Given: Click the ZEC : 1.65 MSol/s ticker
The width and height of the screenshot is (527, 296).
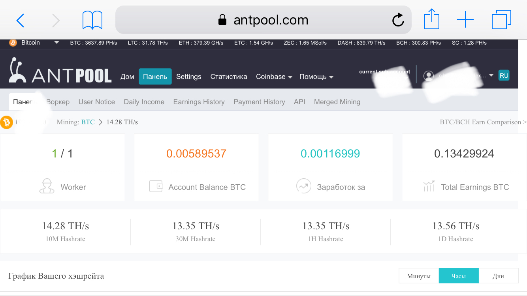Looking at the screenshot, I should (x=305, y=43).
